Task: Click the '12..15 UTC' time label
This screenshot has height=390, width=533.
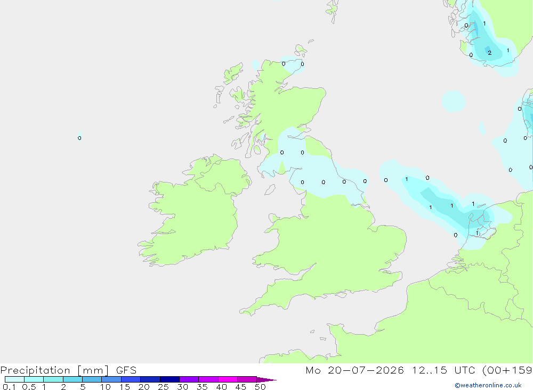Action: [443, 370]
